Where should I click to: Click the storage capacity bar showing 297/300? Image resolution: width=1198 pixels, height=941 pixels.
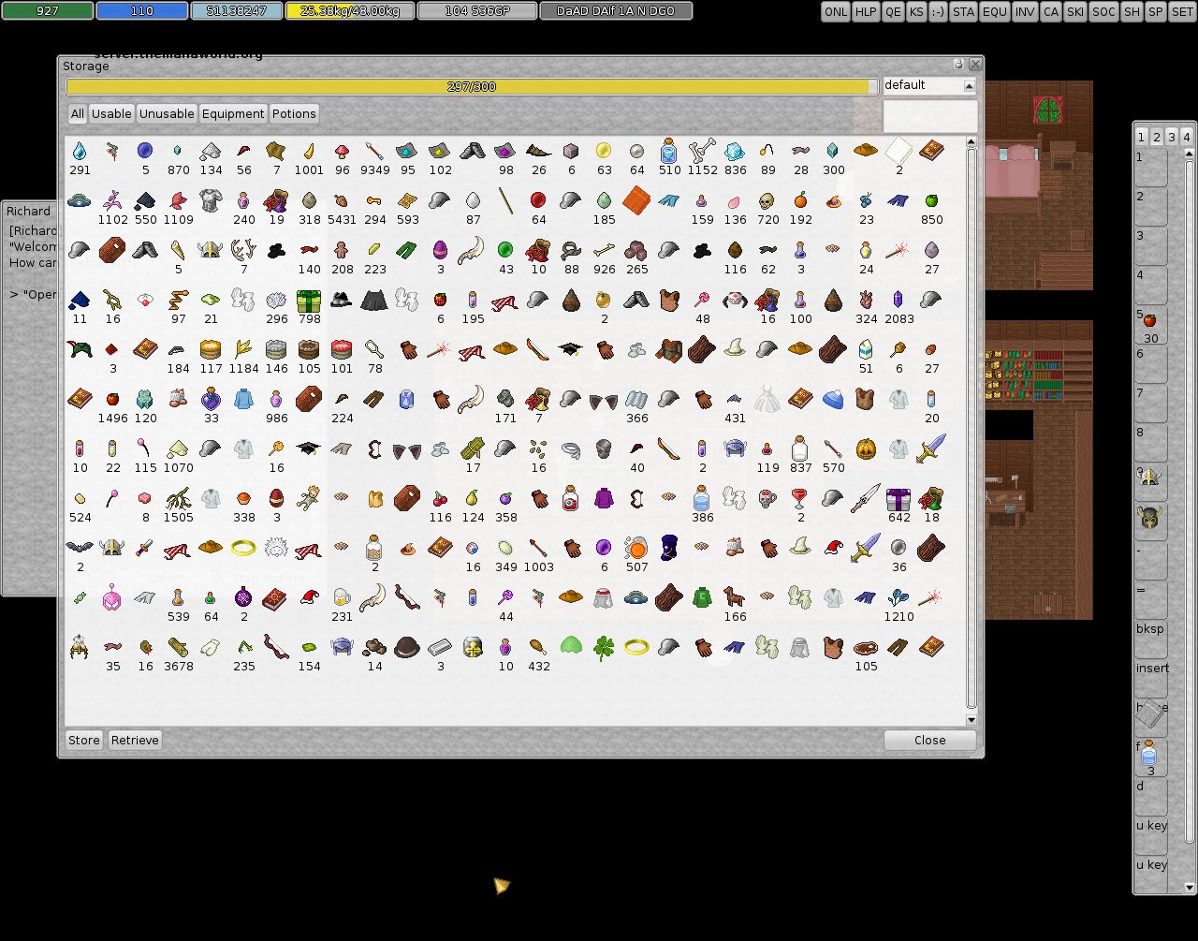(x=472, y=86)
